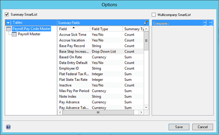Click Sum summary type for Note Index
Image resolution: width=219 pixels, height=135 pixels.
point(128,96)
